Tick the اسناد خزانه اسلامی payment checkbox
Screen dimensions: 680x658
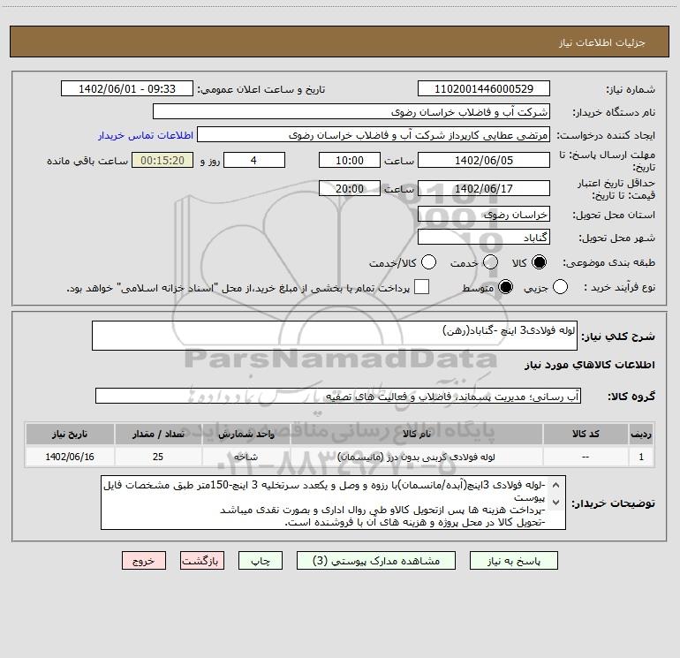tap(421, 287)
